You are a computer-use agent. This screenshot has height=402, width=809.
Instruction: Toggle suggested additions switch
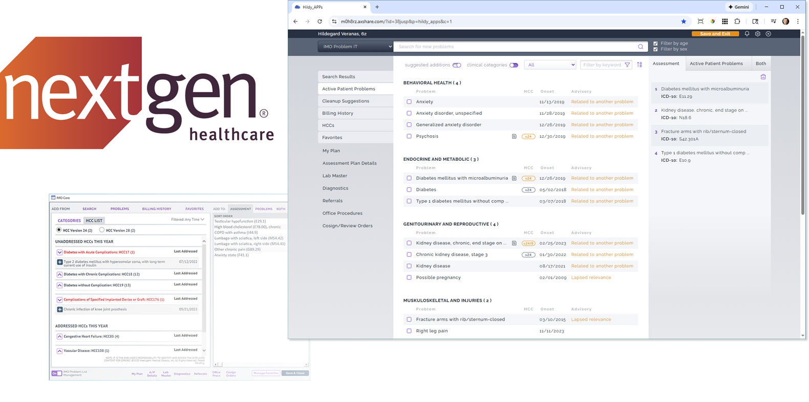[x=457, y=65]
